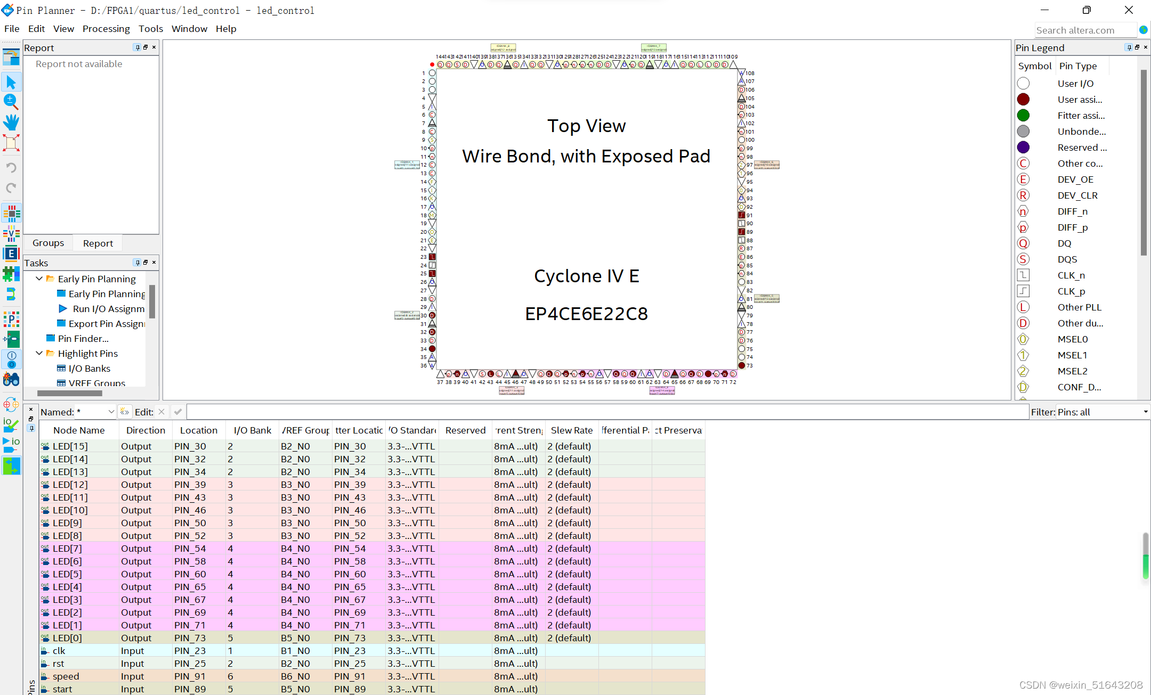Open the pin finder binoculars icon

11,380
